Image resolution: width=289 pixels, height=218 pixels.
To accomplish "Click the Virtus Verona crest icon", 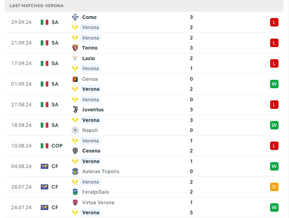I will 75,202.
